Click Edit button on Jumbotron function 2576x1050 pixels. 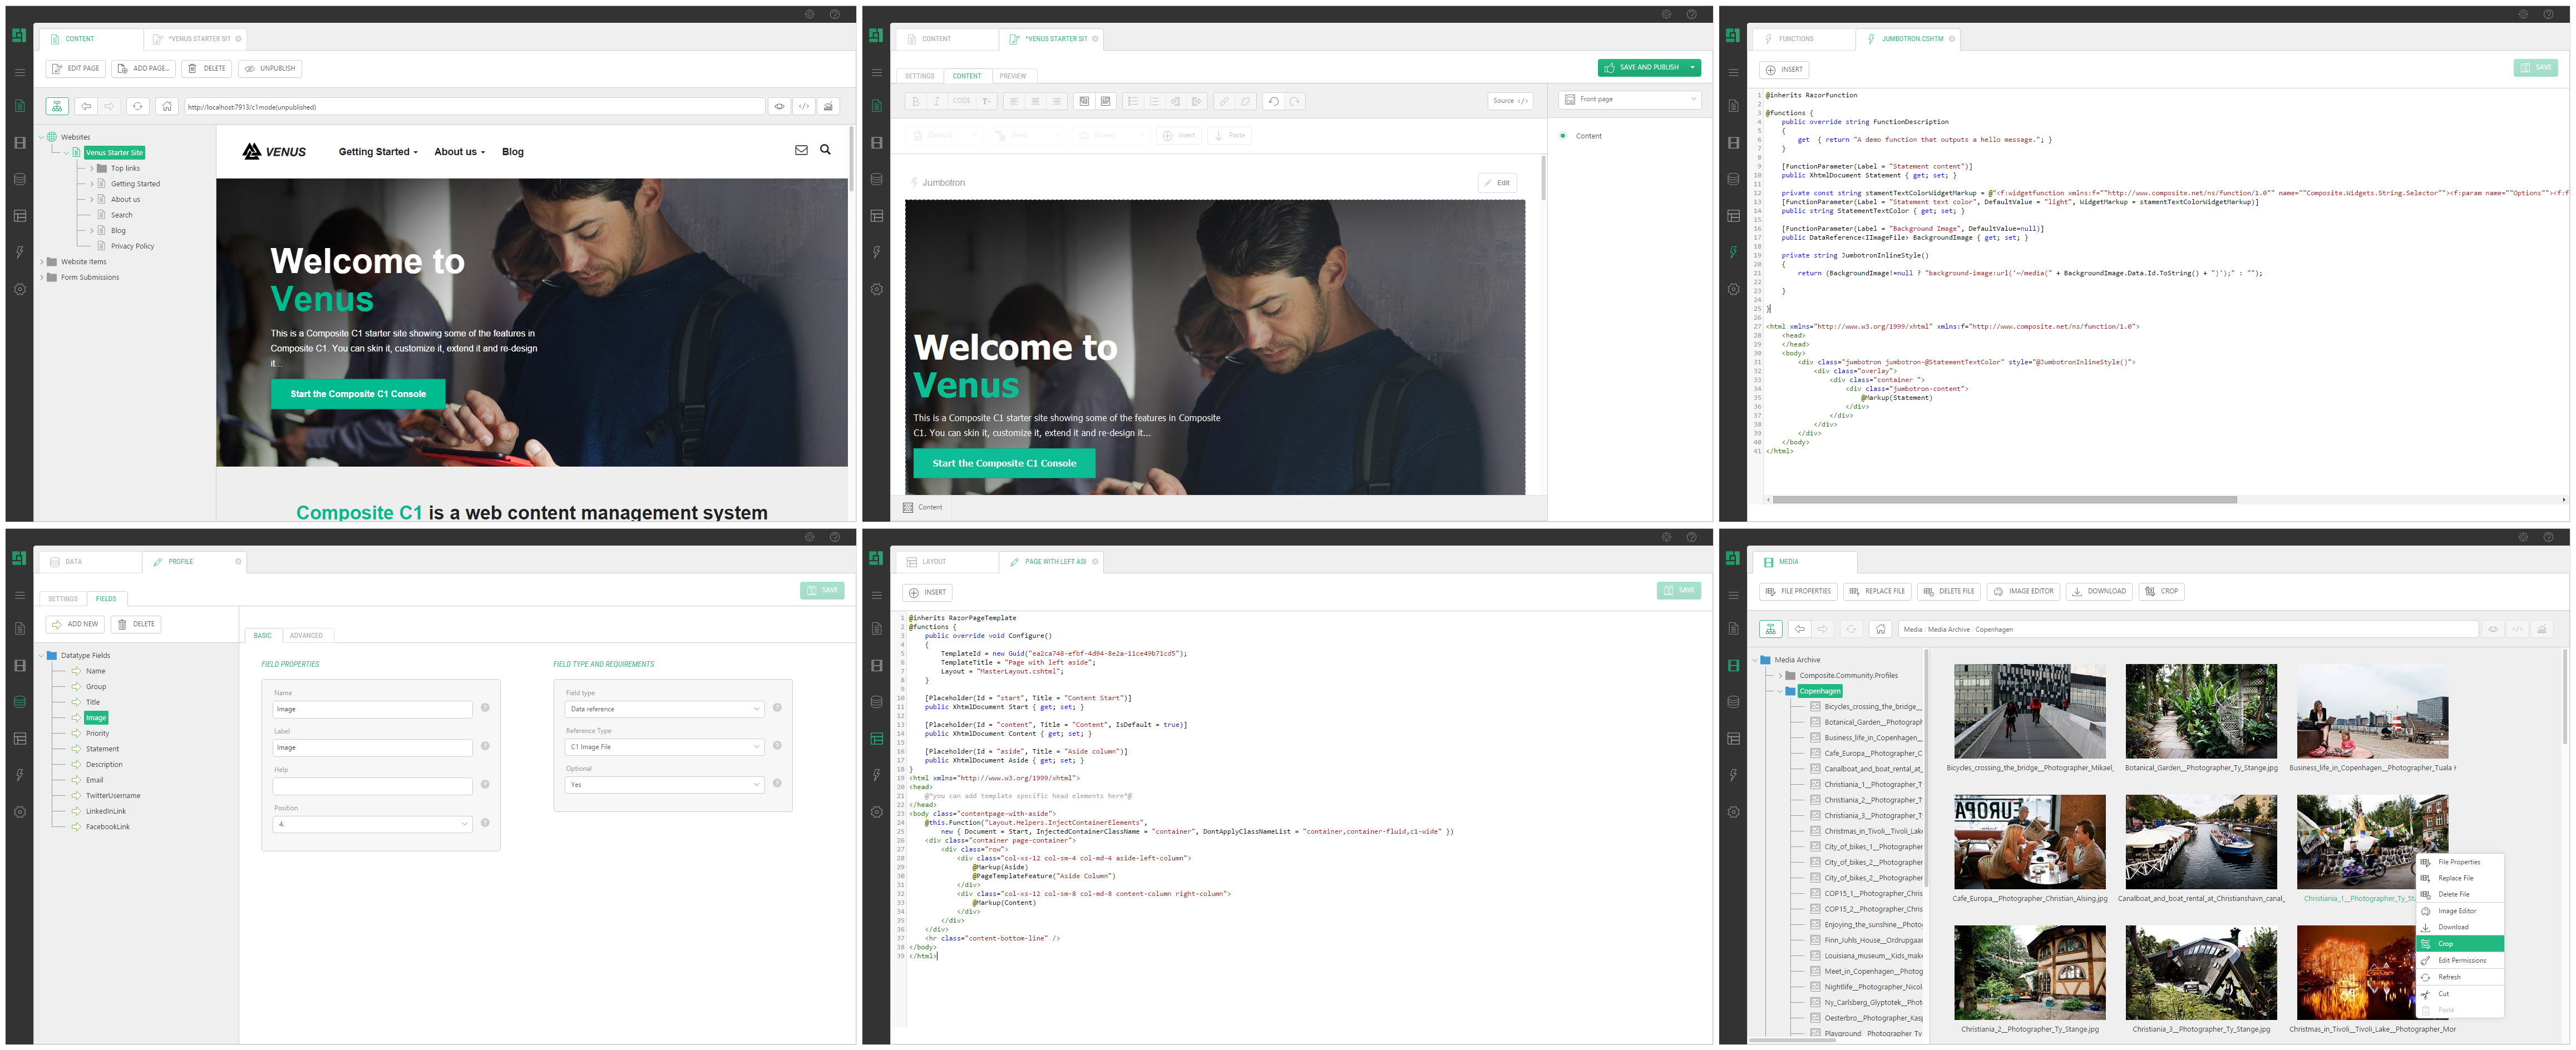1497,183
